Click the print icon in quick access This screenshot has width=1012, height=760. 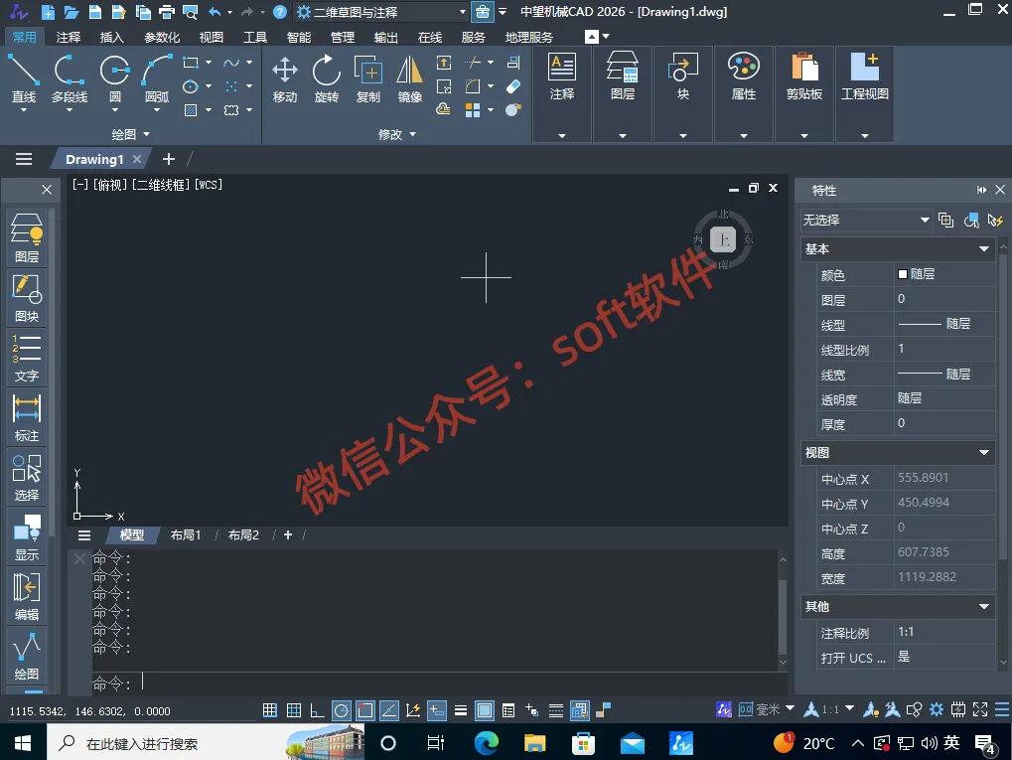(x=167, y=12)
